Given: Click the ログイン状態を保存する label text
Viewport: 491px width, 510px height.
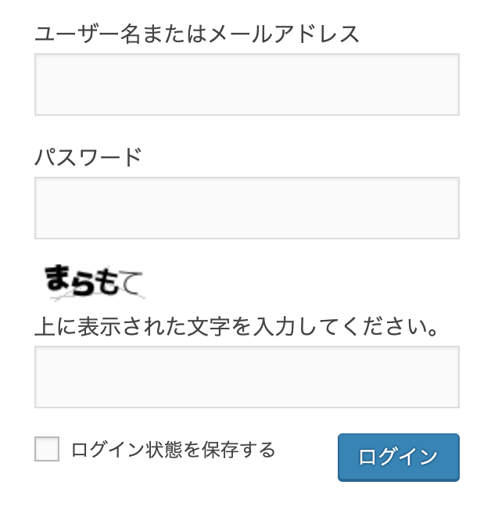Looking at the screenshot, I should [173, 450].
